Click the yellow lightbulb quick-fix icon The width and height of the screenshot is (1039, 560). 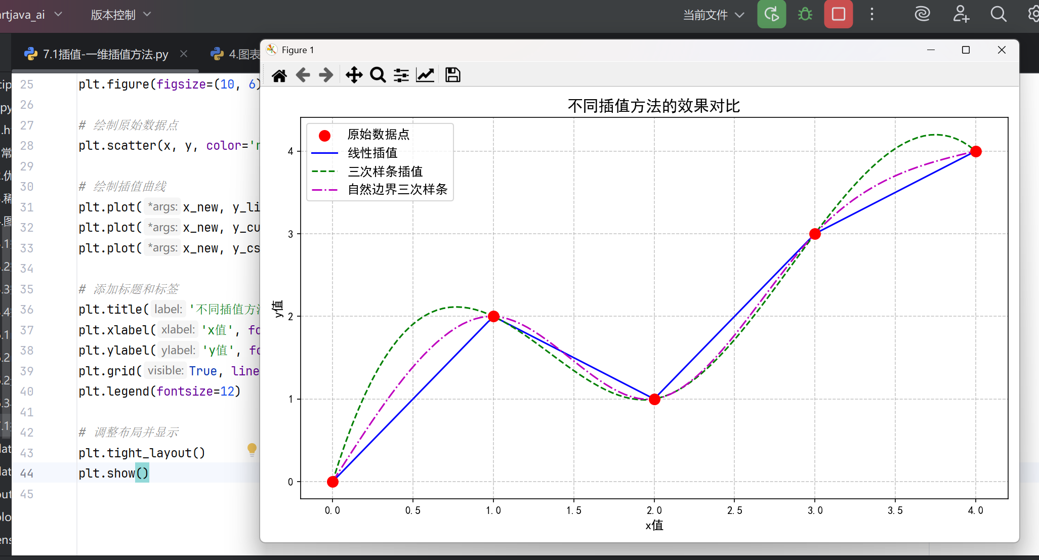252,449
